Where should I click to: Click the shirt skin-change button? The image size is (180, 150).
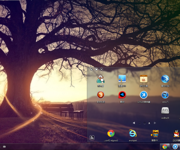coord(96,69)
